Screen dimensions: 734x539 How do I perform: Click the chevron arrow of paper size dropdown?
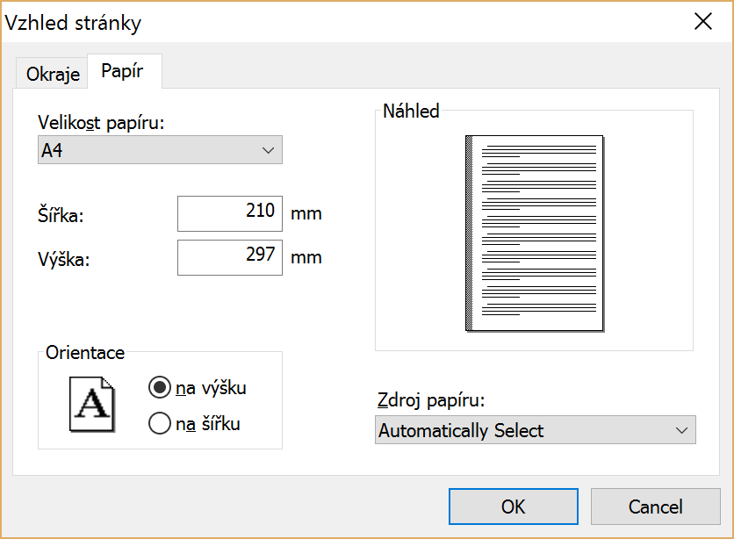click(x=269, y=150)
